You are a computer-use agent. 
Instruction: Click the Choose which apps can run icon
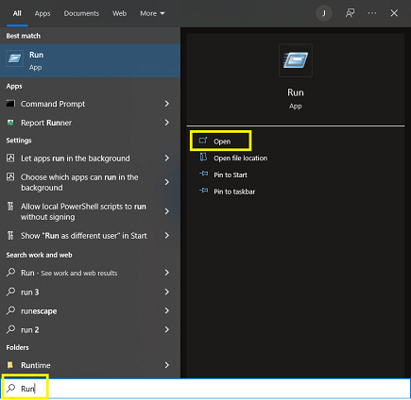10,176
